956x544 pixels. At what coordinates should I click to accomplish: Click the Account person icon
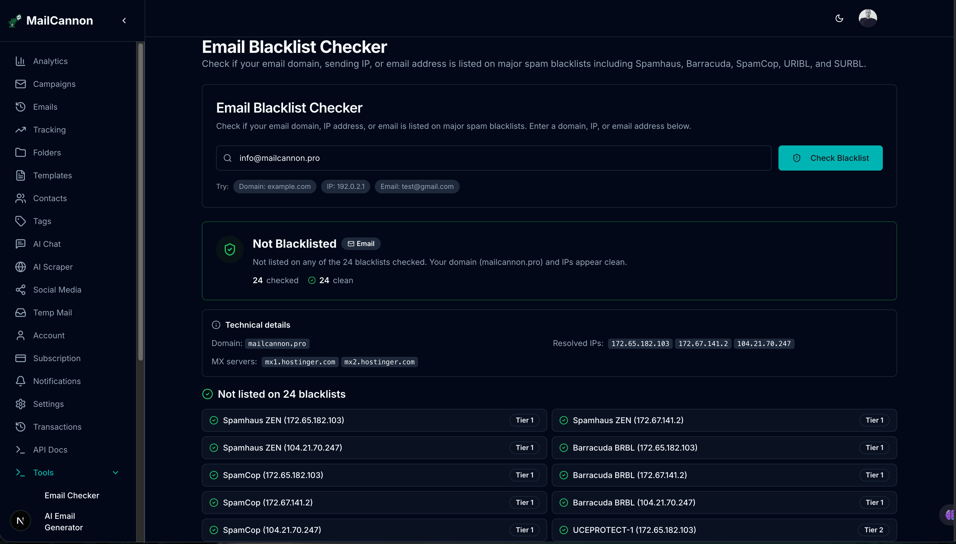(x=21, y=335)
